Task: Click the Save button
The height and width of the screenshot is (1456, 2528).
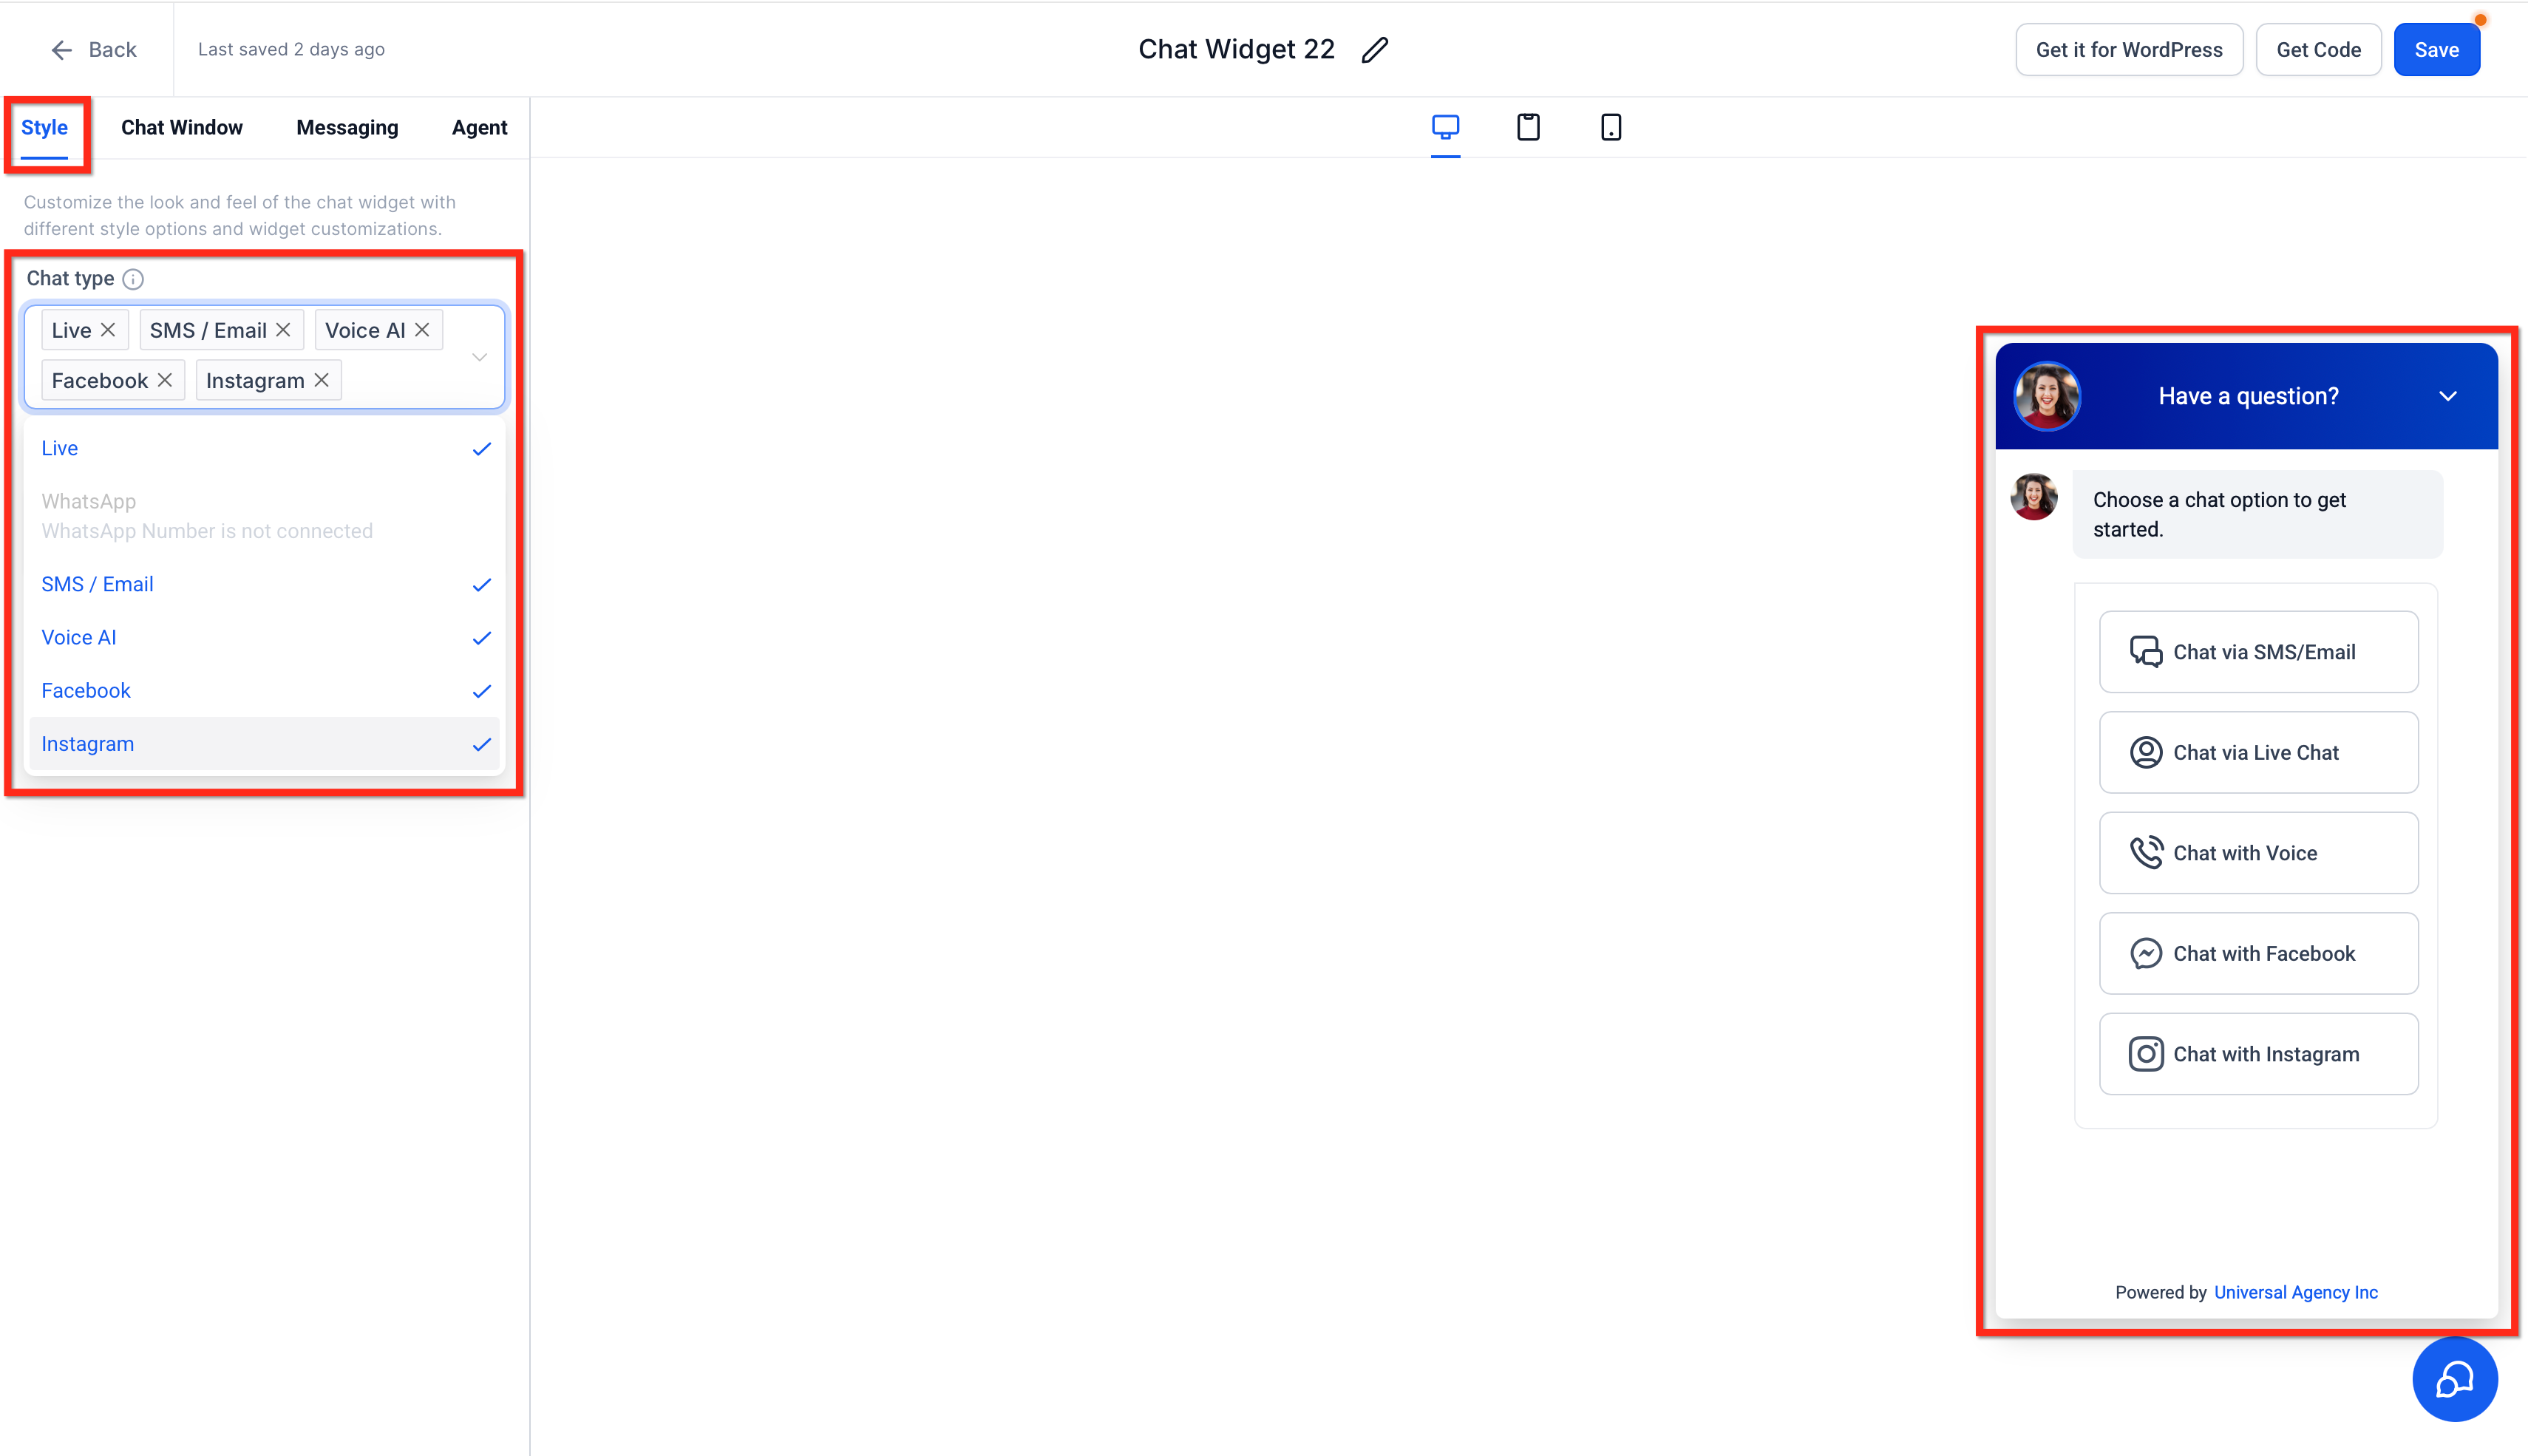Action: click(x=2436, y=50)
